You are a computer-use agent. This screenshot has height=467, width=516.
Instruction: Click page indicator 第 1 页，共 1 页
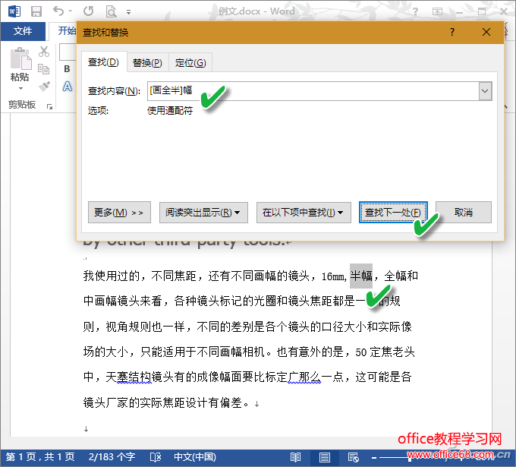click(x=40, y=457)
